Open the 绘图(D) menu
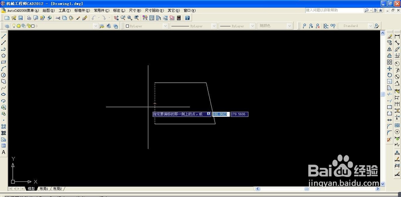This screenshot has width=401, height=197. click(x=49, y=10)
